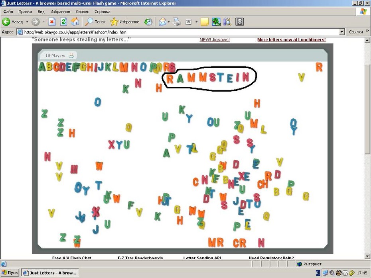Screen dimensions: 371x278
Task: Click the page scrollbar up arrow
Action: (x=367, y=40)
